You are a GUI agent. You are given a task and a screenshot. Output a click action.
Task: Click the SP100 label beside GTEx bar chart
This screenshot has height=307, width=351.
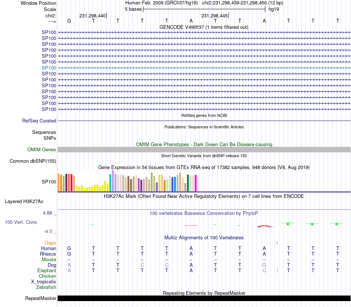coord(49,182)
